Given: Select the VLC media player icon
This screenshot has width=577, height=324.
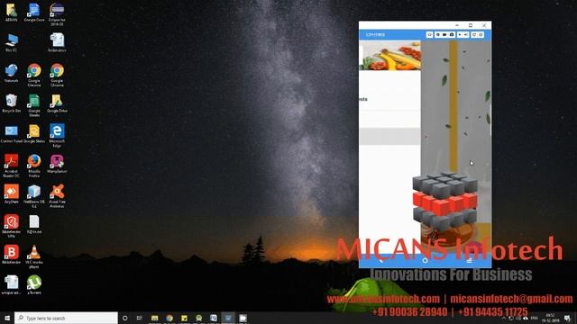Looking at the screenshot, I should coord(34,256).
